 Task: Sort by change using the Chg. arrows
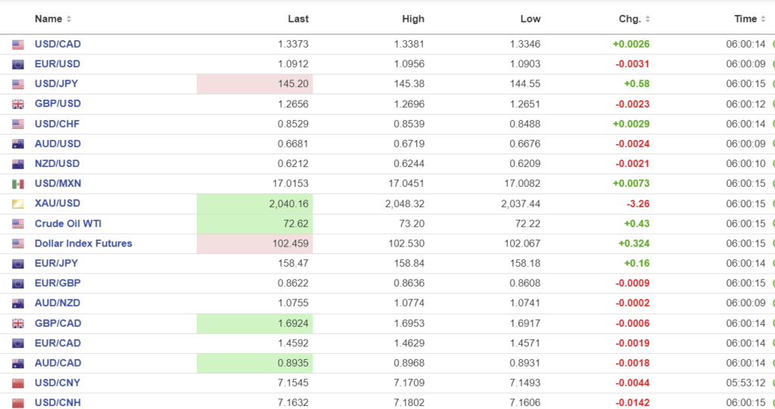pyautogui.click(x=646, y=19)
